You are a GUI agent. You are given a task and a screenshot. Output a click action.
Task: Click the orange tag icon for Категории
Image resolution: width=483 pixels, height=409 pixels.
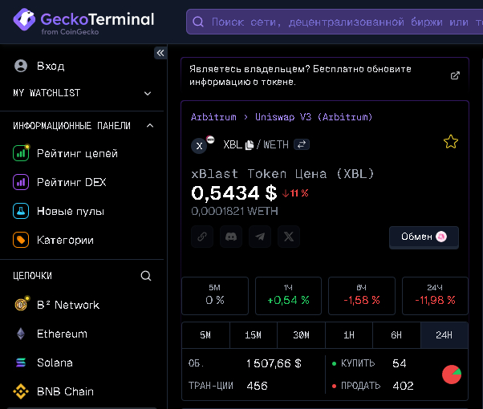(21, 240)
